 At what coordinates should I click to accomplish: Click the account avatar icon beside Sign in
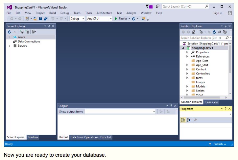(x=230, y=13)
